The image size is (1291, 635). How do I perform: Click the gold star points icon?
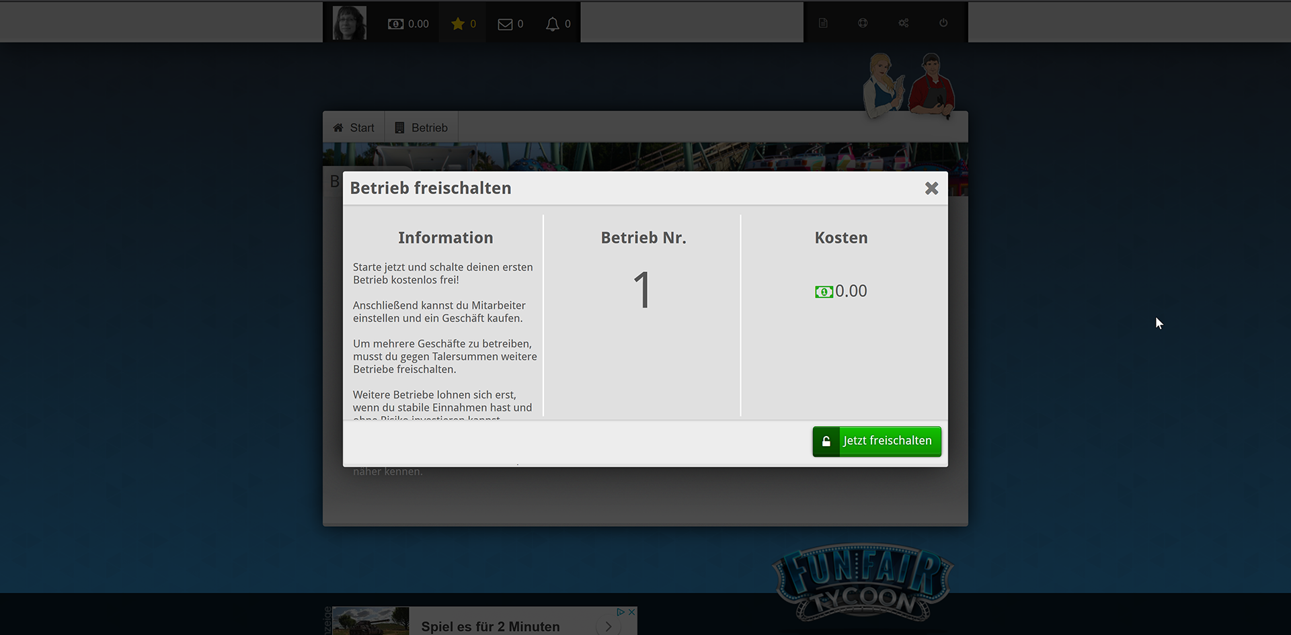coord(458,24)
